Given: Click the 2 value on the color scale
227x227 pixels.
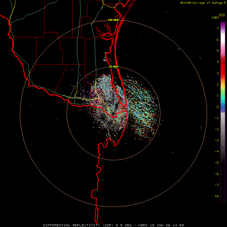Looking at the screenshot, I should pyautogui.click(x=218, y=84).
